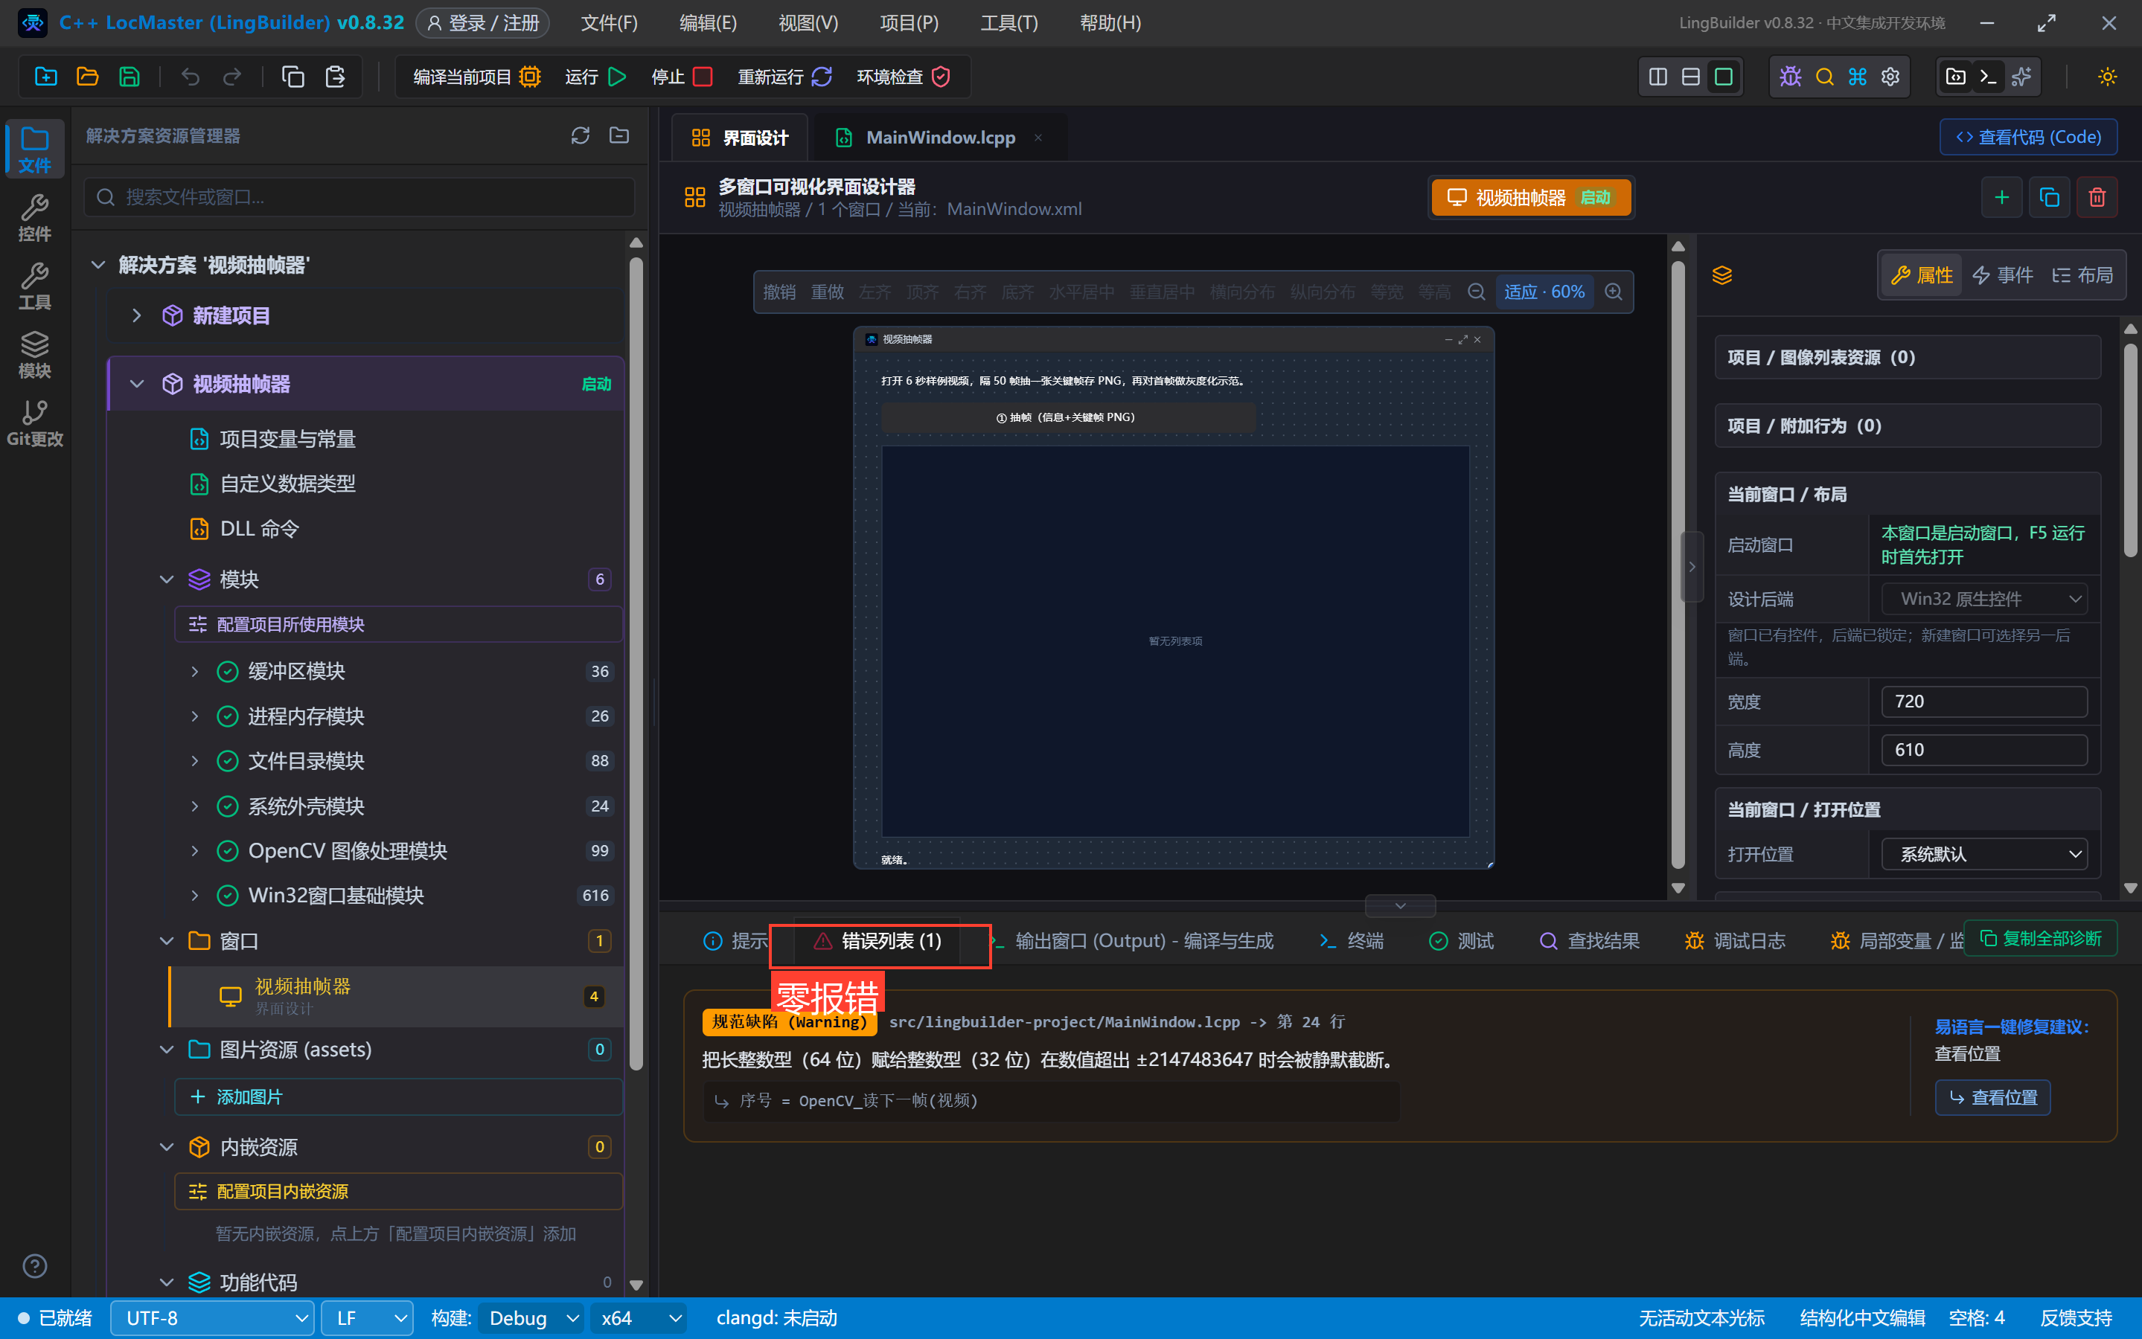Open the x64 platform dropdown
The width and height of the screenshot is (2142, 1339).
click(x=638, y=1317)
